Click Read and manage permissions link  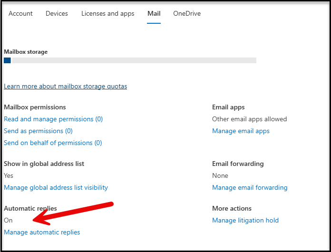(x=53, y=119)
